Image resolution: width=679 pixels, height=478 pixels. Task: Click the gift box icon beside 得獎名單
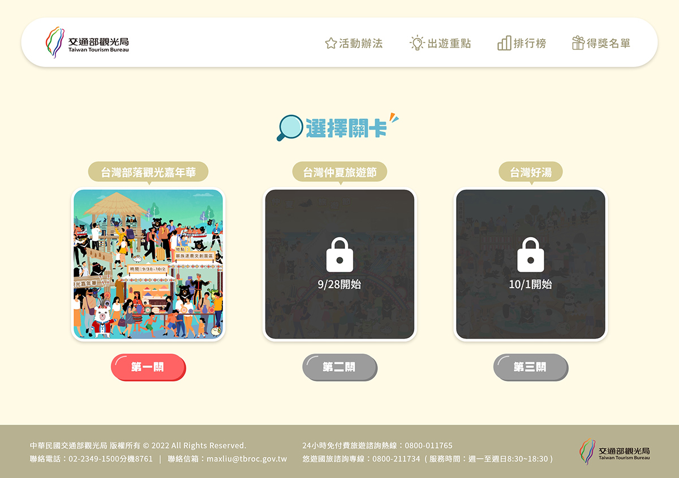tap(578, 42)
